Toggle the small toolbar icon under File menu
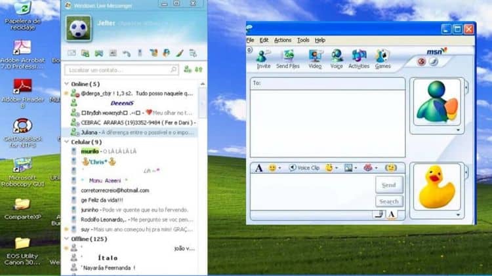The width and height of the screenshot is (492, 276). click(x=249, y=50)
